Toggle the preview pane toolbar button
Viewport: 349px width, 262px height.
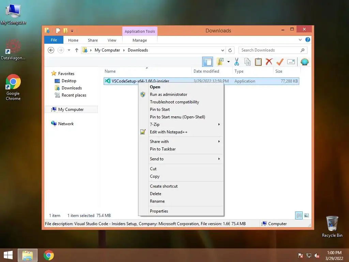point(208,62)
